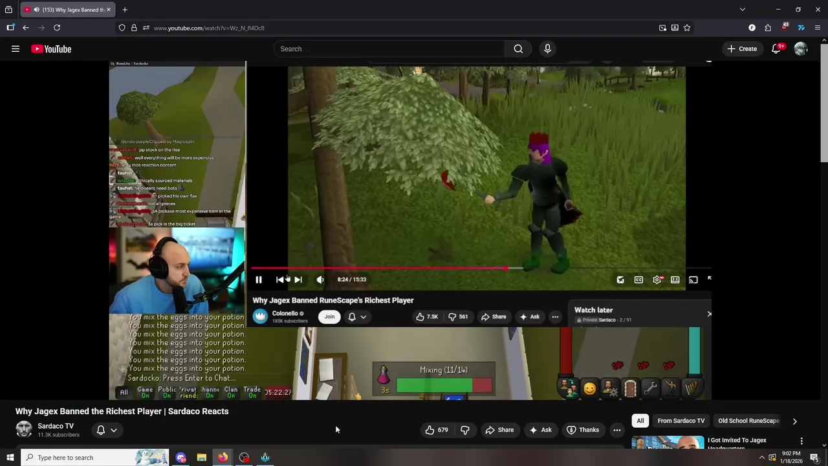Open a new browser tab

click(125, 10)
